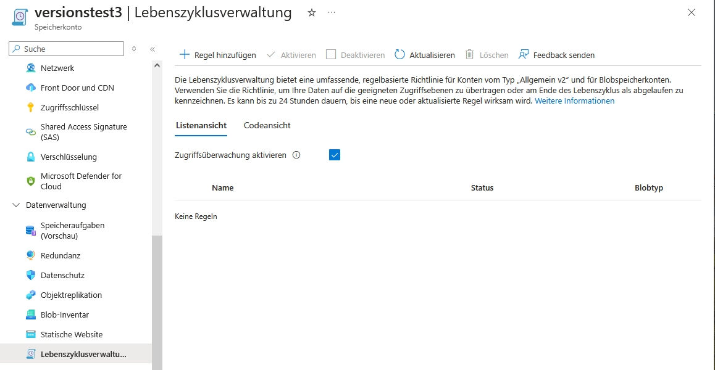
Task: Select the Listenansicht tab
Action: (x=201, y=125)
